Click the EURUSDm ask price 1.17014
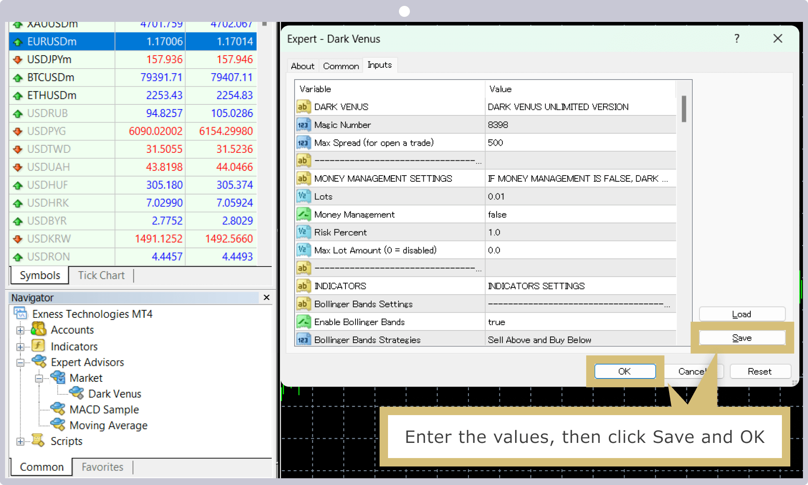808x485 pixels. coord(234,42)
